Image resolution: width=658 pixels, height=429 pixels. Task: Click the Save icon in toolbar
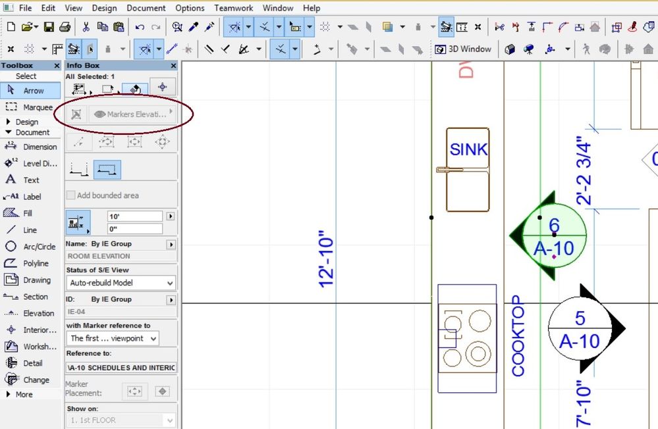pos(49,27)
